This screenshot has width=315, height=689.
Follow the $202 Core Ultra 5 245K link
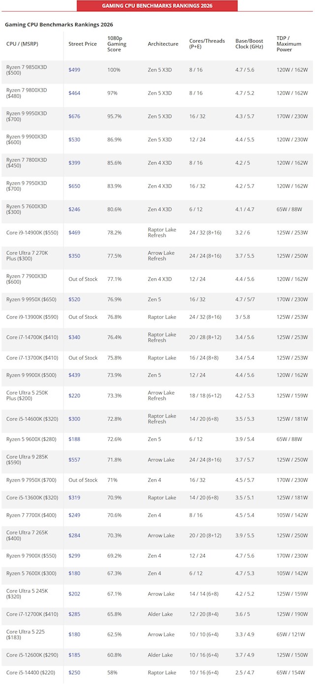click(74, 594)
